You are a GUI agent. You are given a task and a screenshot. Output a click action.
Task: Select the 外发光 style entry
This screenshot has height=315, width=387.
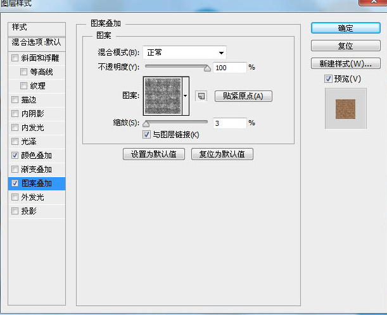pyautogui.click(x=32, y=197)
